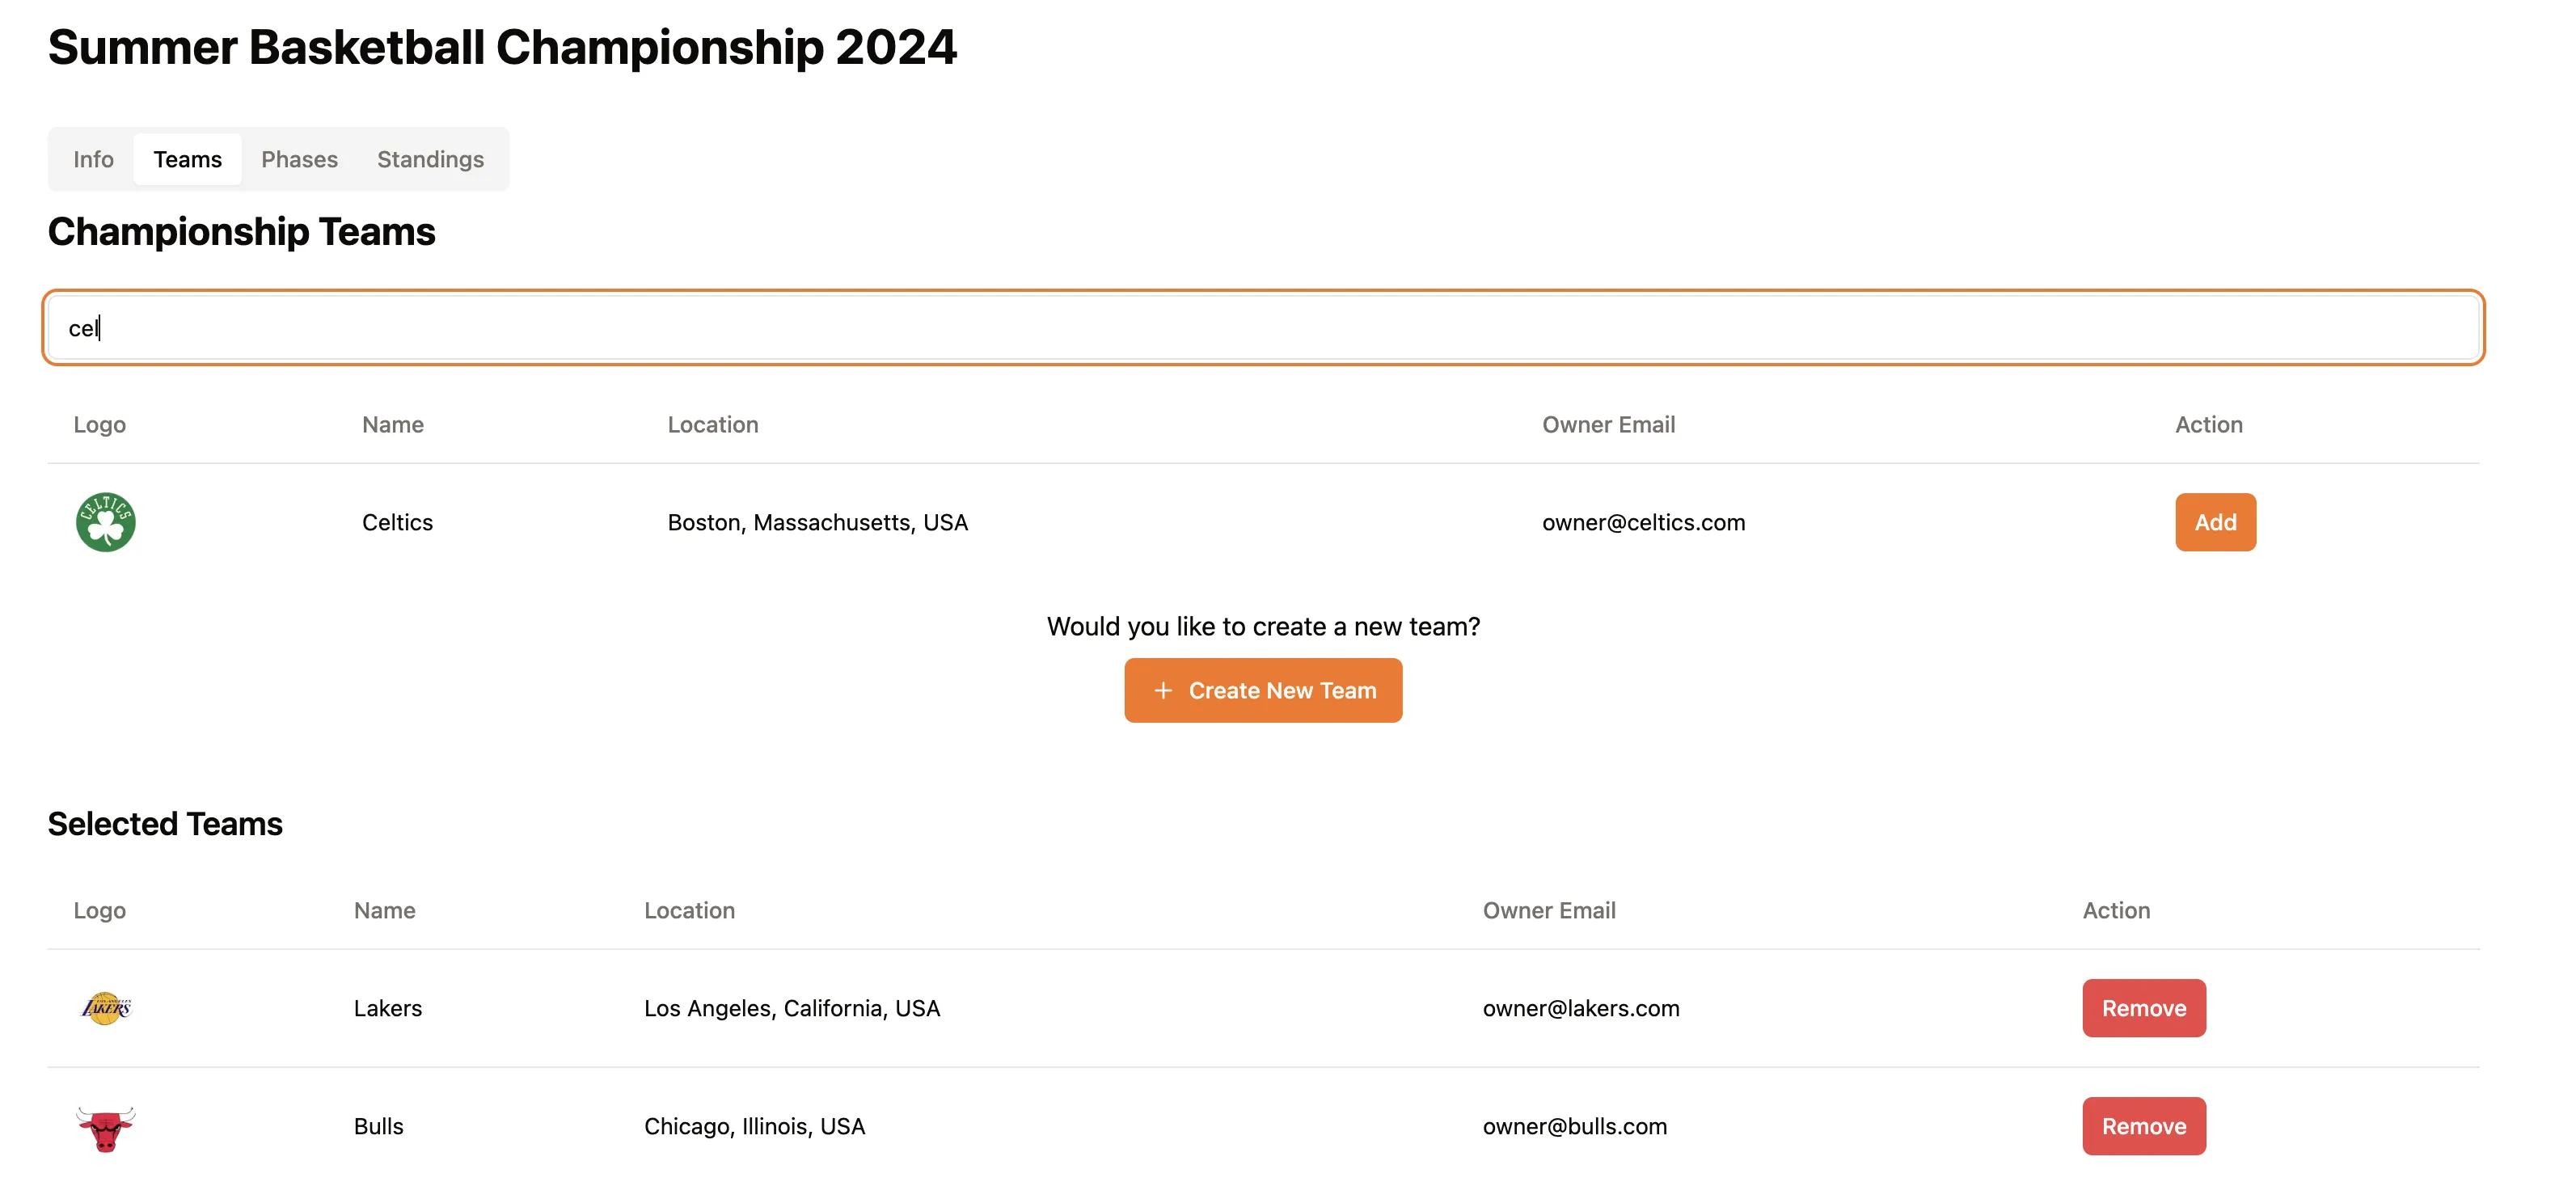Click the Lakers team logo
The image size is (2576, 1203).
pyautogui.click(x=105, y=1008)
